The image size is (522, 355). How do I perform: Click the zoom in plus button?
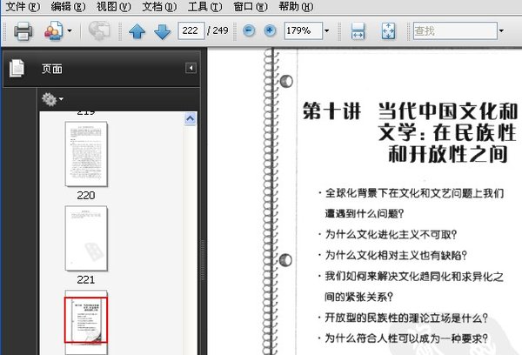pyautogui.click(x=270, y=30)
